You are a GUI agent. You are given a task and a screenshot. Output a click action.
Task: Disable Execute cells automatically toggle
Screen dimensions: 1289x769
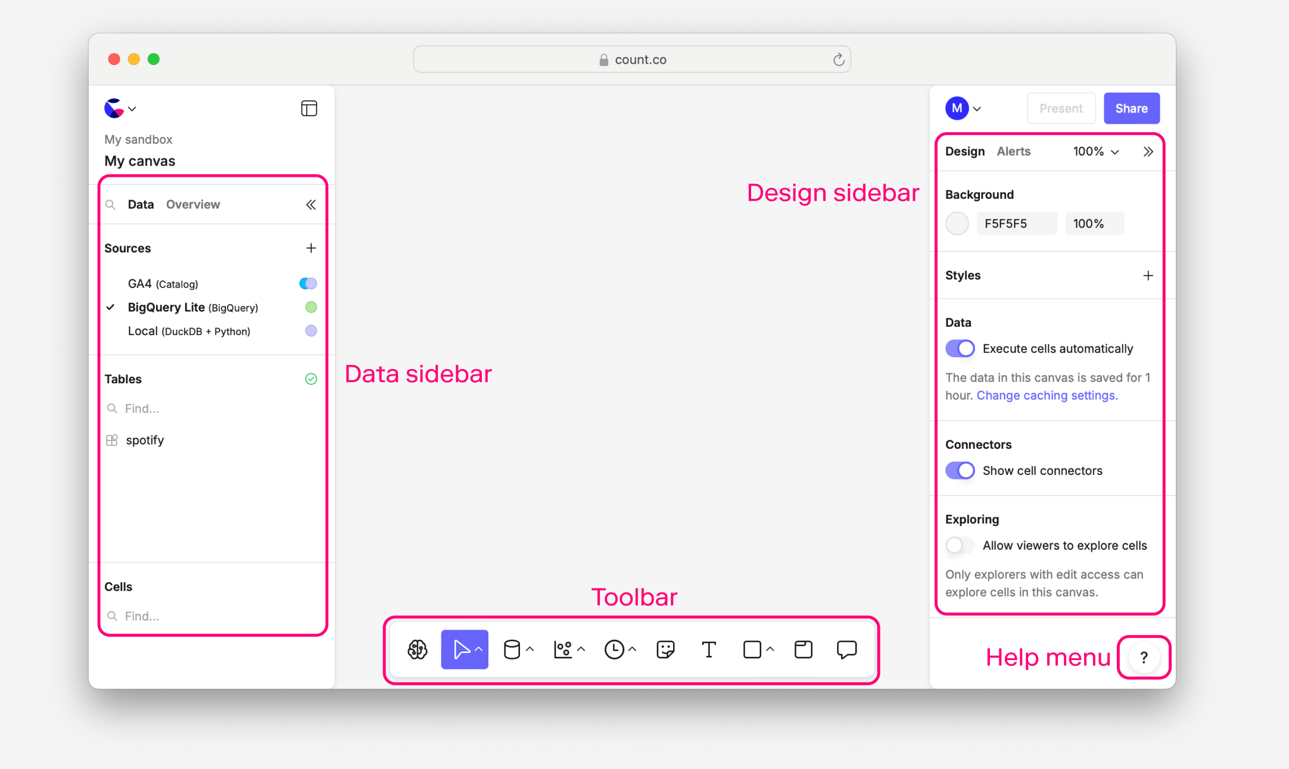pos(960,349)
